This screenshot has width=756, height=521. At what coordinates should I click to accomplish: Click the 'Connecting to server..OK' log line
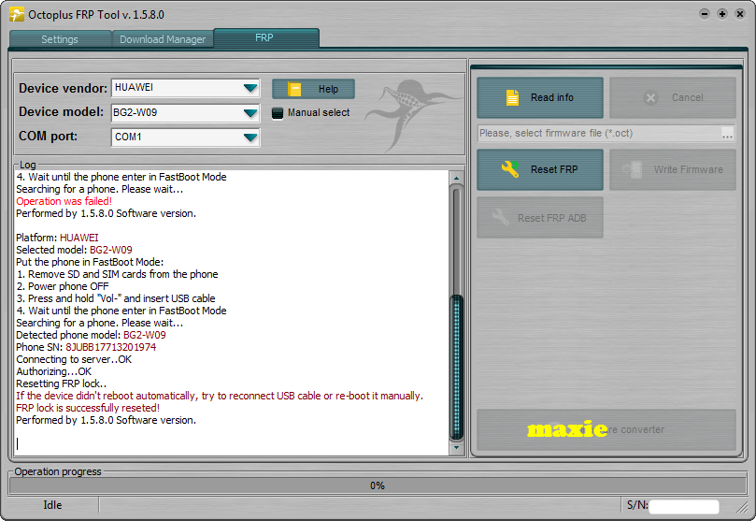tap(74, 359)
